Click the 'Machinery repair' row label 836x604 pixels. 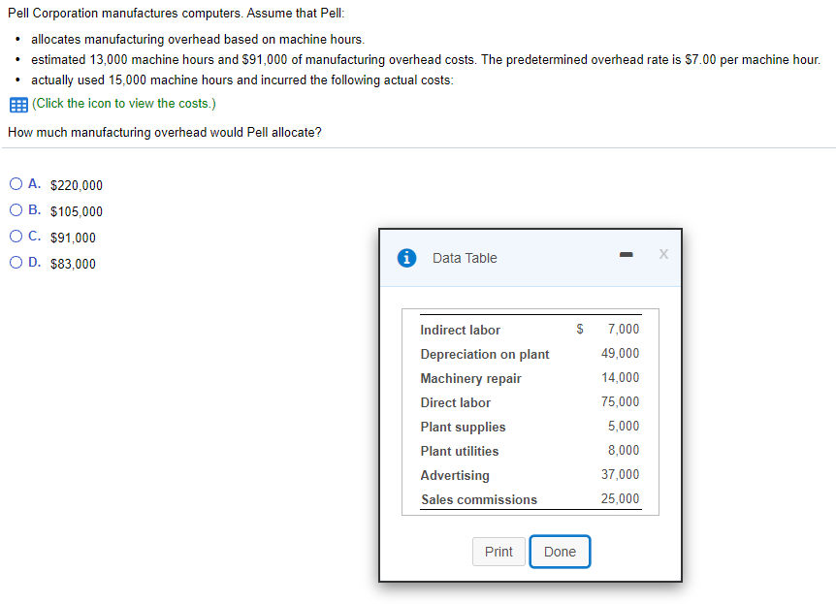coord(470,378)
